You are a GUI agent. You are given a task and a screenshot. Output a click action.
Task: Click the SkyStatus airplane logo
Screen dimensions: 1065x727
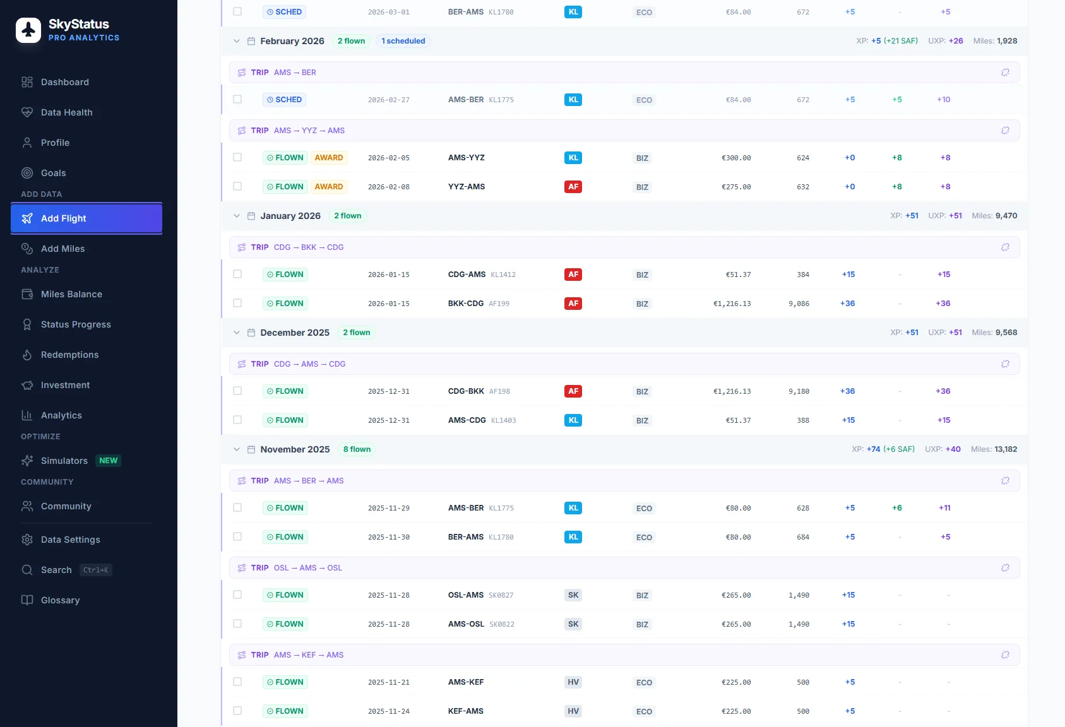click(x=28, y=30)
